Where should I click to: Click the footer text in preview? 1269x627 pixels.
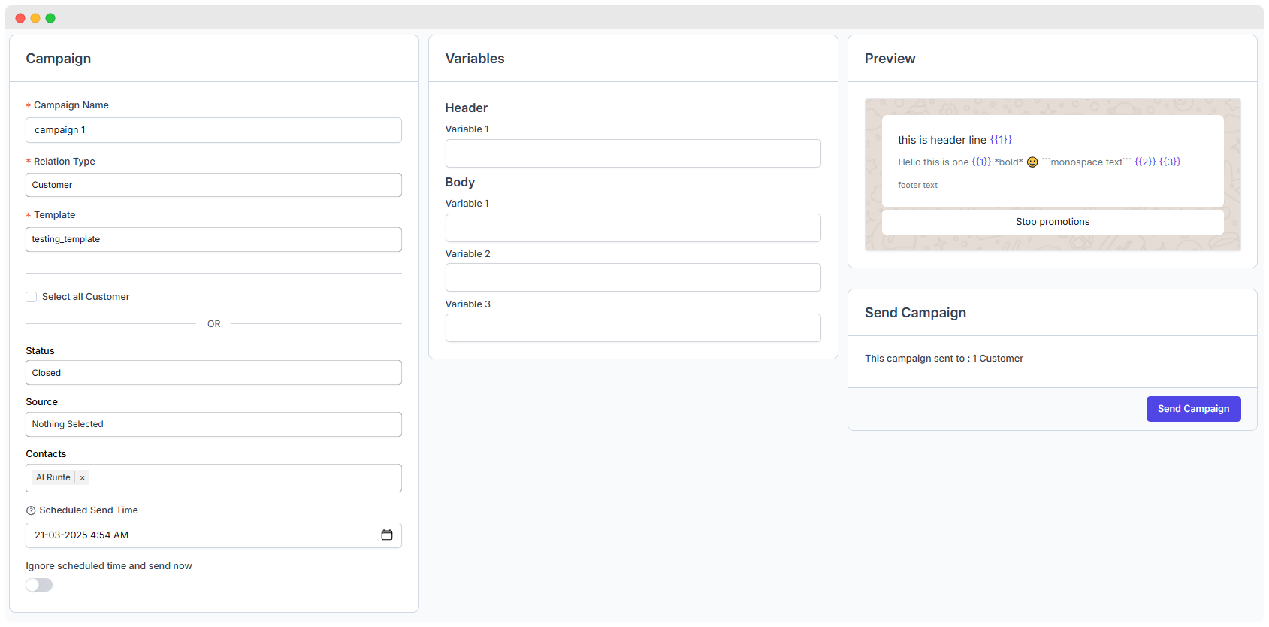[917, 185]
